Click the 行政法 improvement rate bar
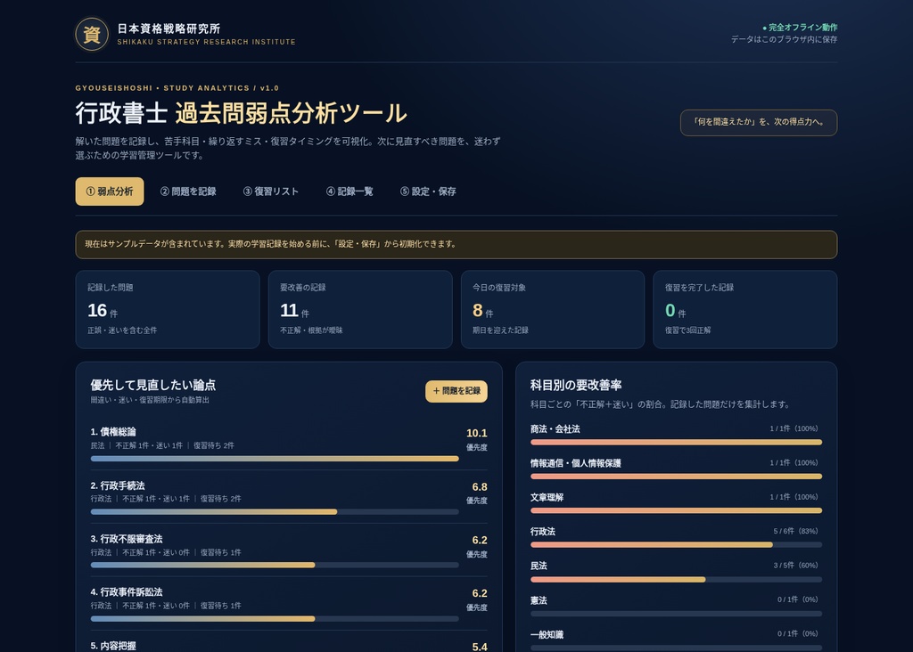 point(676,545)
